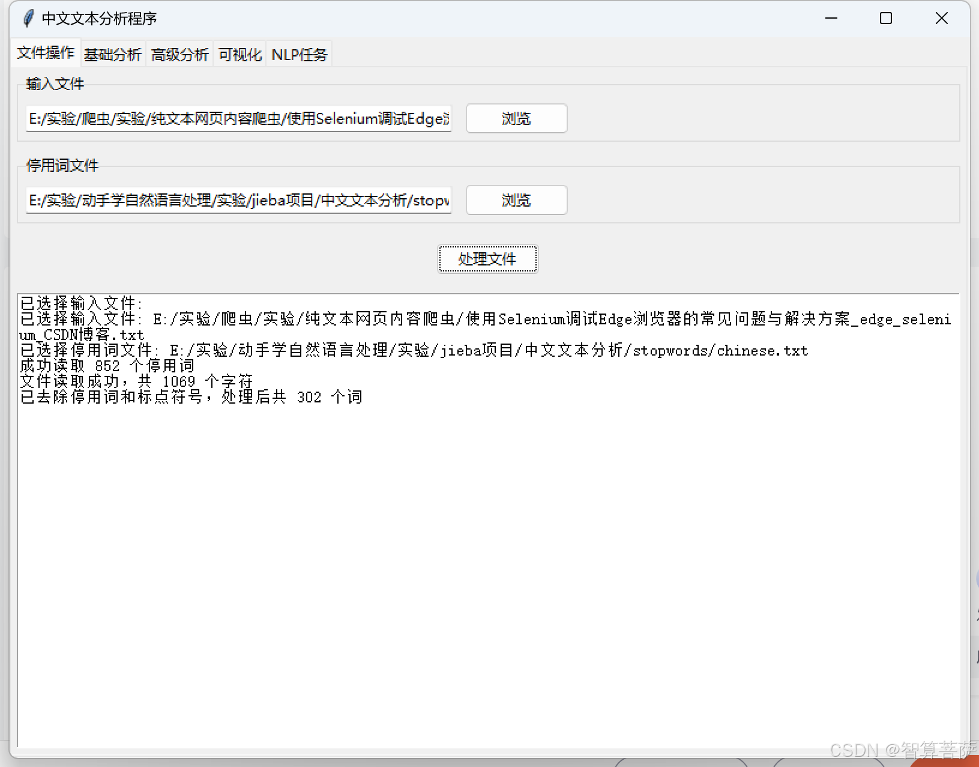This screenshot has height=767, width=979.
Task: Click the log line 成功读取 852 个停用词
Action: (x=108, y=366)
